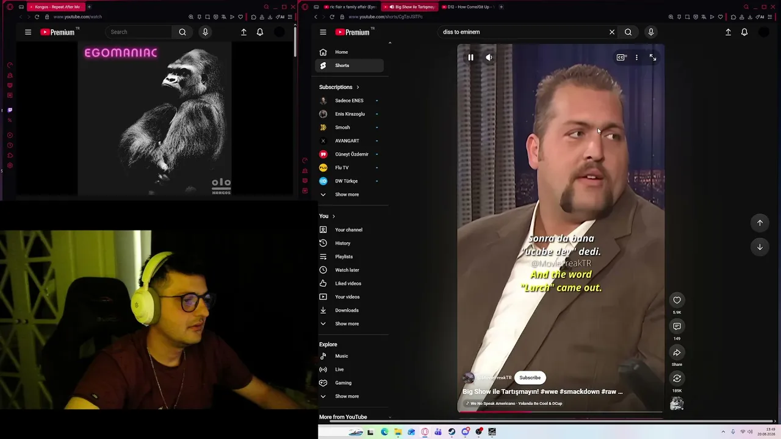Open Home in the YouTube sidebar
Viewport: 781px width, 439px height.
(x=350, y=52)
